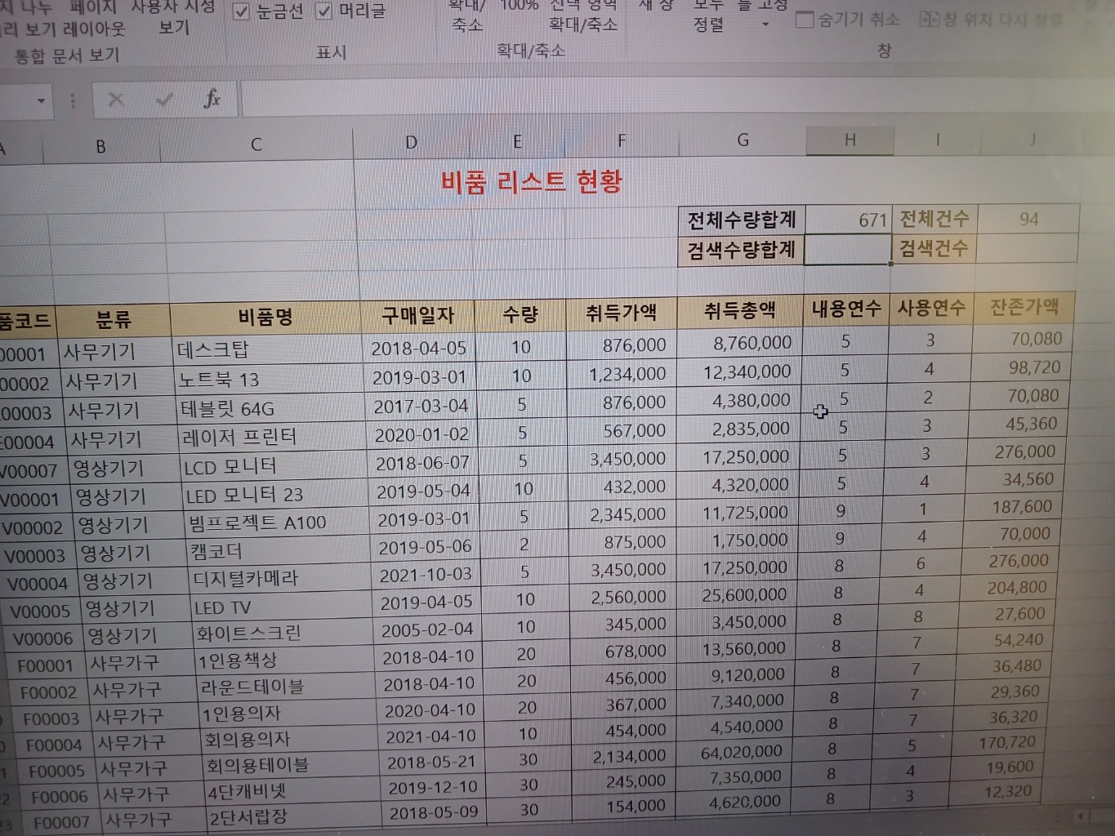Click inside the formula bar input
This screenshot has width=1115, height=836.
(653, 100)
